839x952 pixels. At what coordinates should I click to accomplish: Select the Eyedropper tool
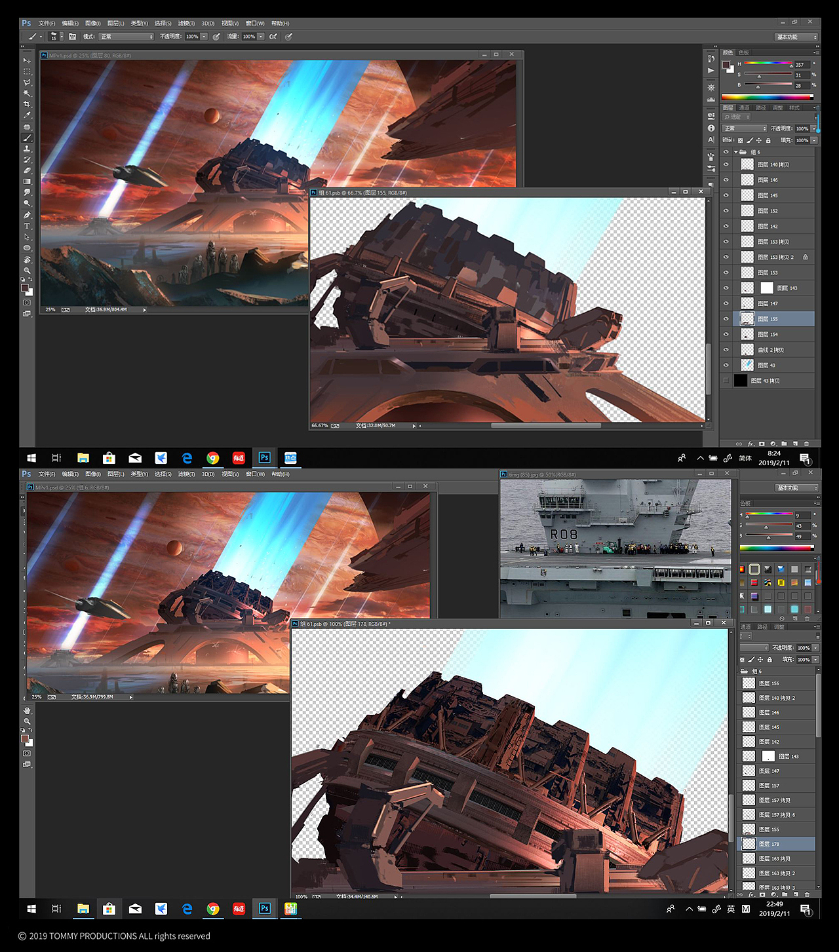tap(27, 115)
